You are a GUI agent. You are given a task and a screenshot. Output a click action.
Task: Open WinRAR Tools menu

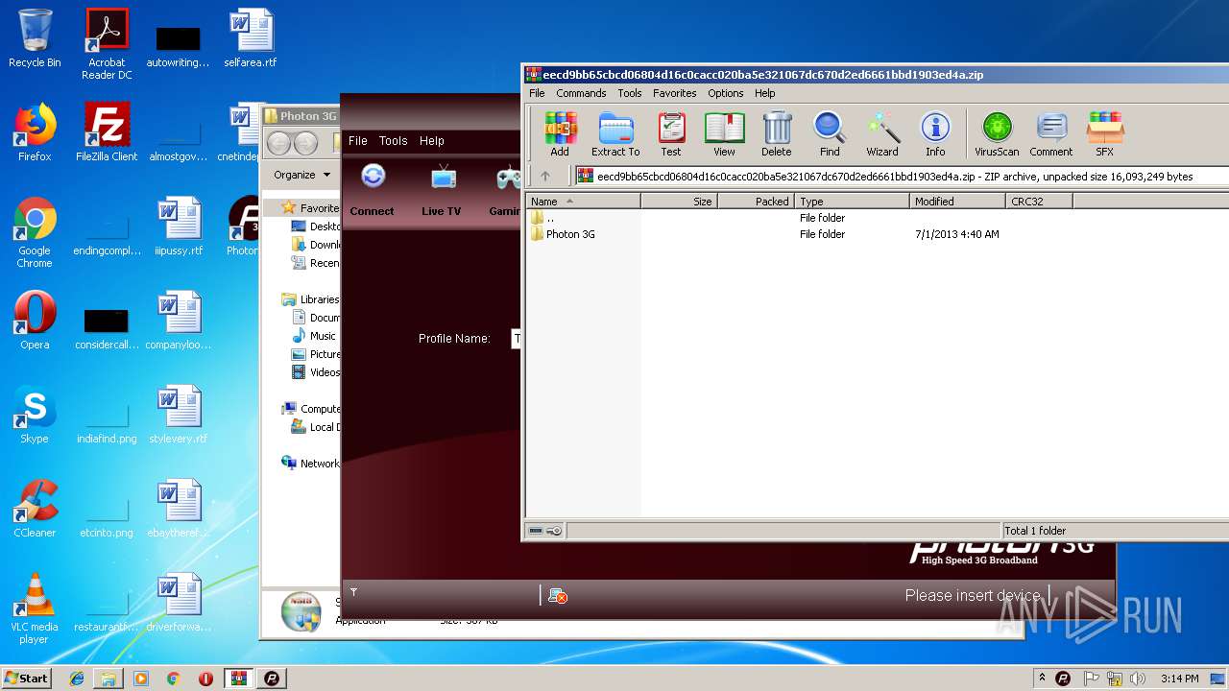click(630, 93)
